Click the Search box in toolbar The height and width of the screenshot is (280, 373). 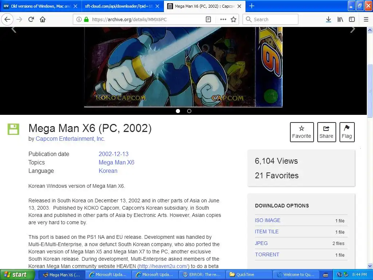271,19
